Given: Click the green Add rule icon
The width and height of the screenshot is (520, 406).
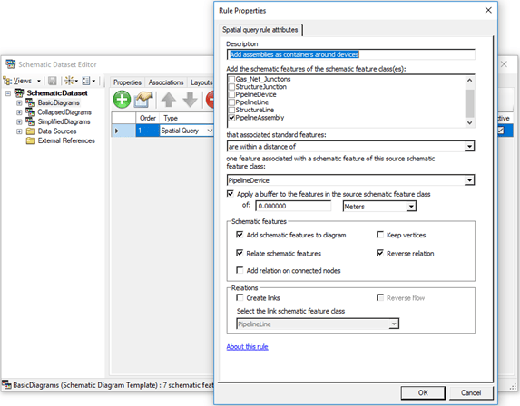Looking at the screenshot, I should click(x=122, y=100).
